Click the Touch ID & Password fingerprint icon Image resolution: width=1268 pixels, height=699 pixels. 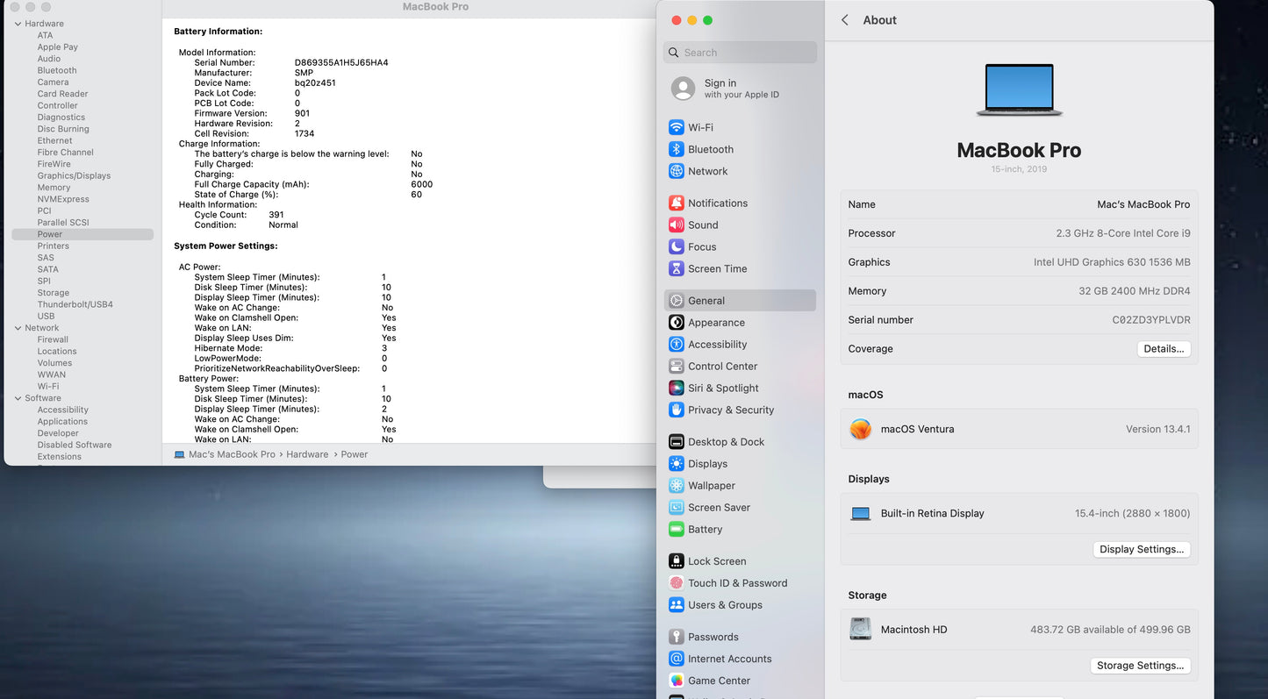point(676,583)
